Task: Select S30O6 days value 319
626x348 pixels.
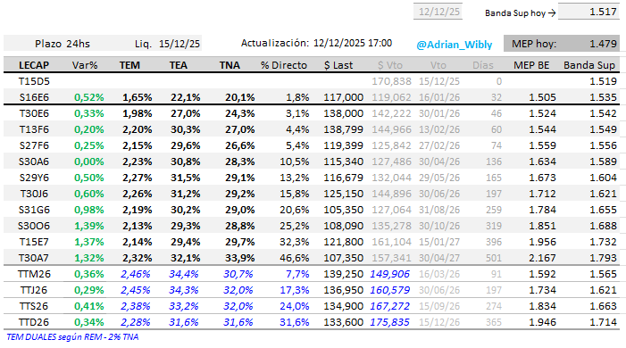Action: (x=494, y=226)
